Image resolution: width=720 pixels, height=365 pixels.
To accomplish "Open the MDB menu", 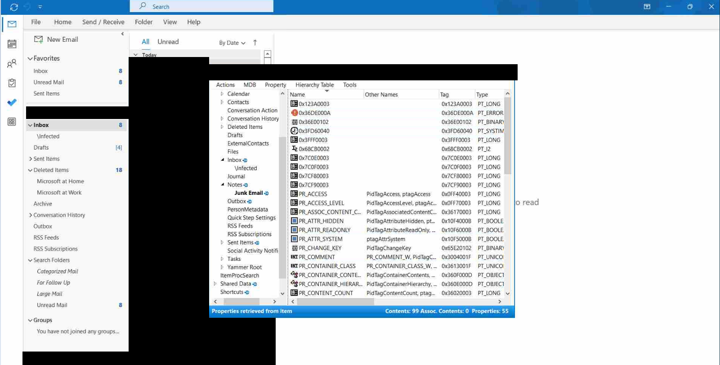I will [250, 85].
